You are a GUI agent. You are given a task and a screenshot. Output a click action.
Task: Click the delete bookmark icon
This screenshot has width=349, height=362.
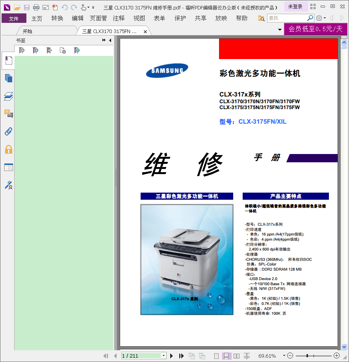coord(22,50)
